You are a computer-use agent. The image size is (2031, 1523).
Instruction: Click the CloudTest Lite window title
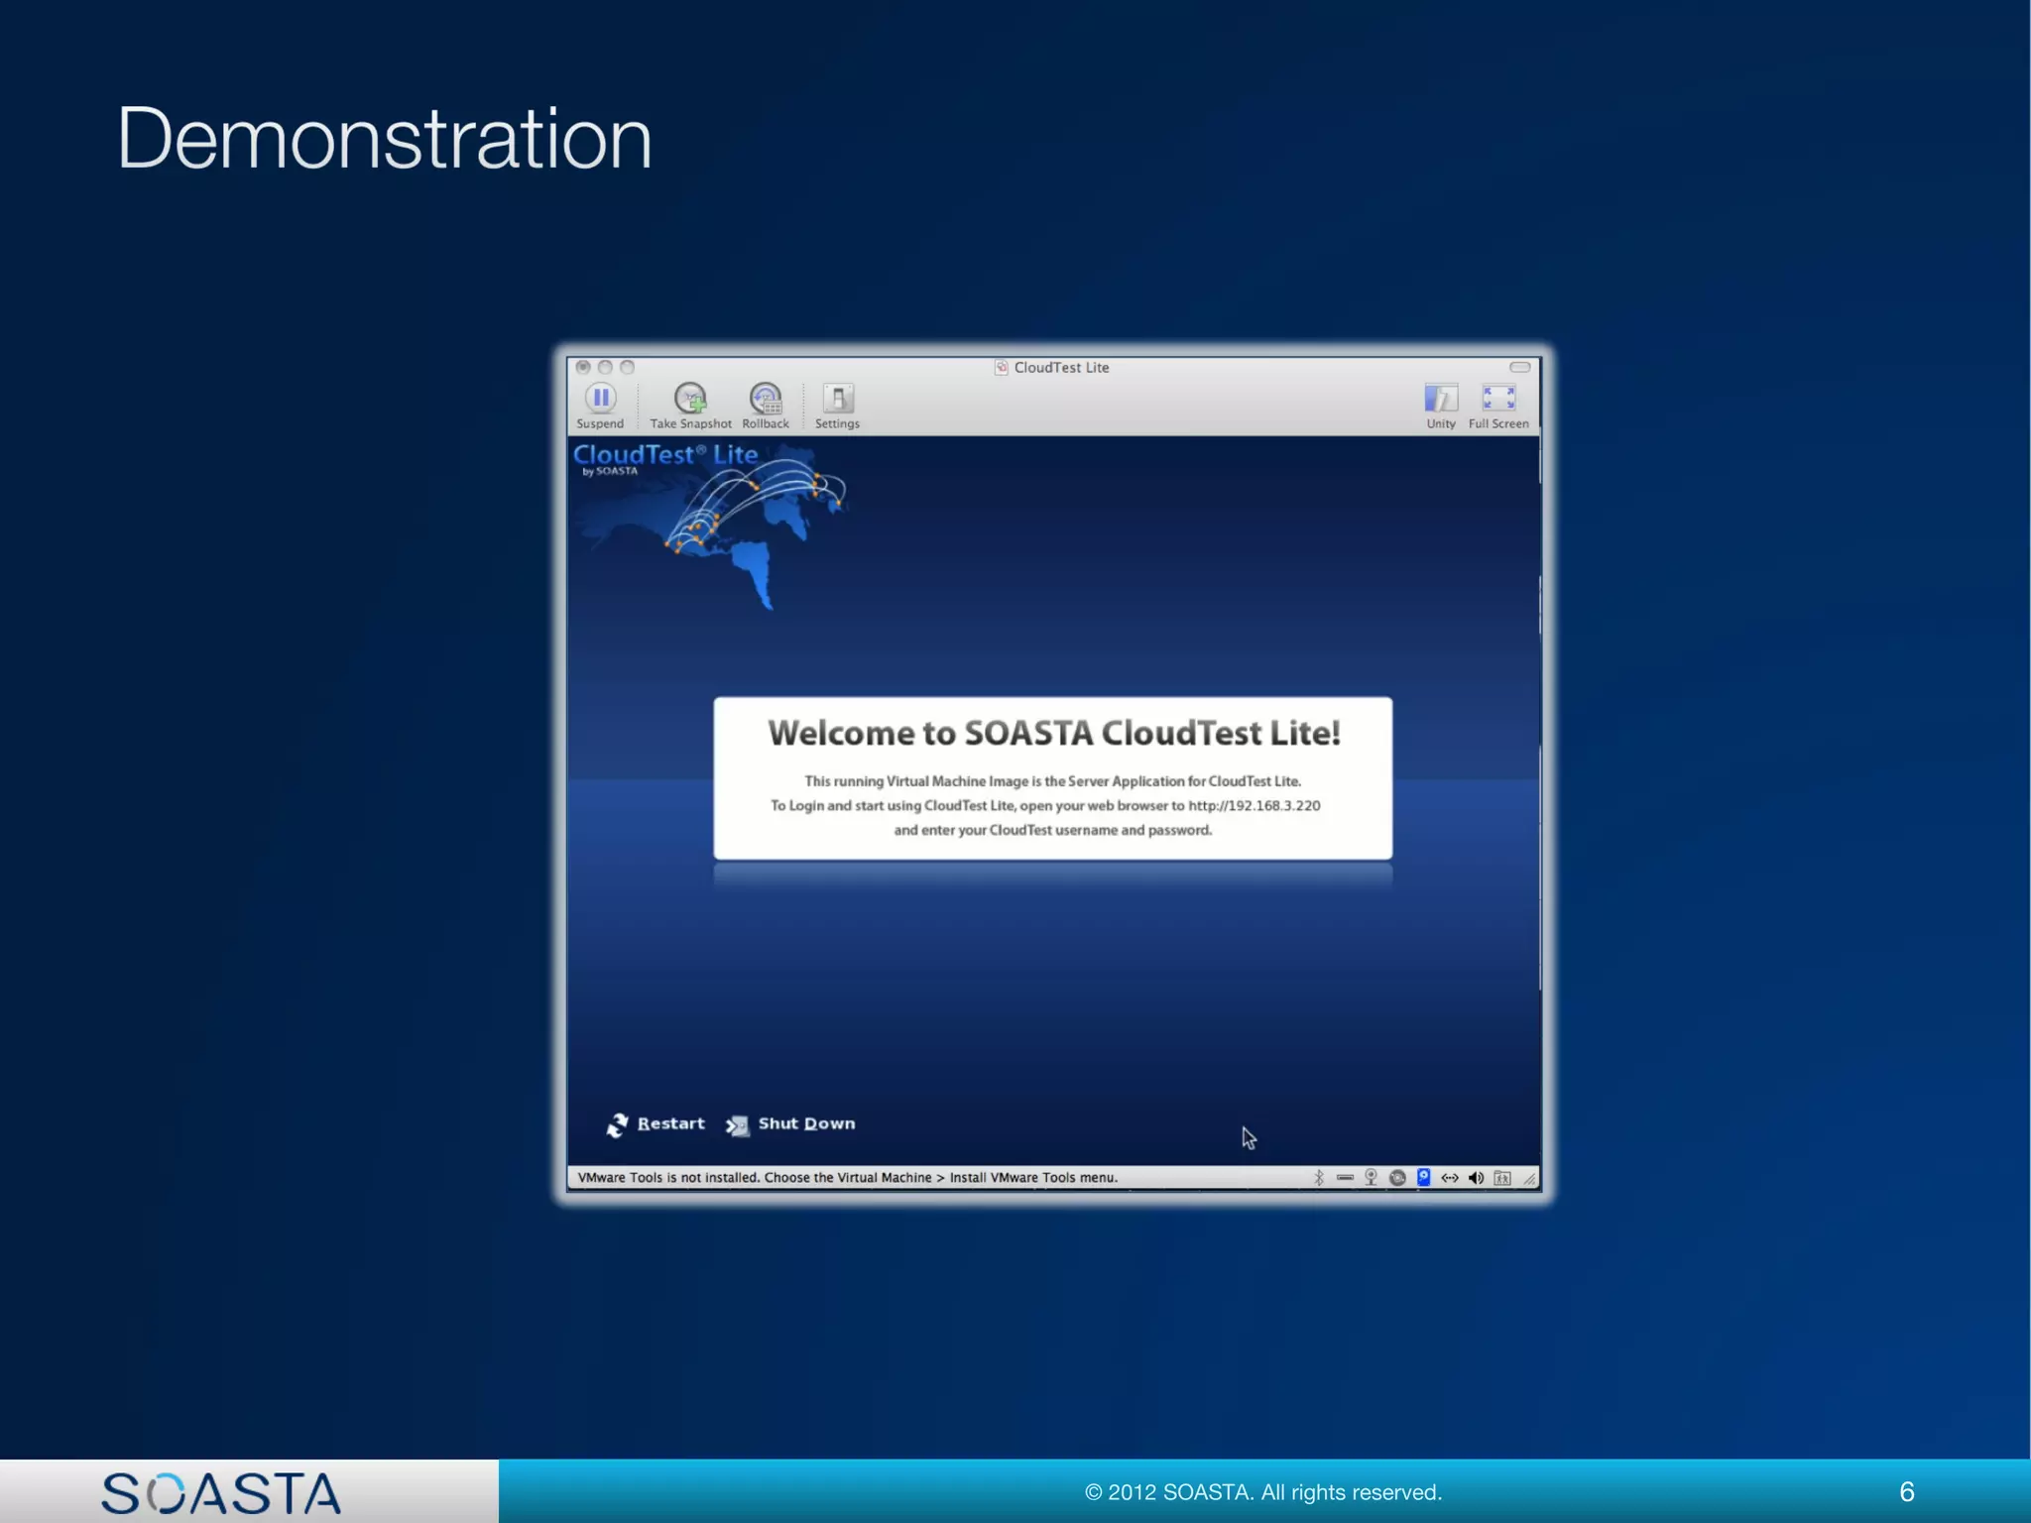(1060, 367)
